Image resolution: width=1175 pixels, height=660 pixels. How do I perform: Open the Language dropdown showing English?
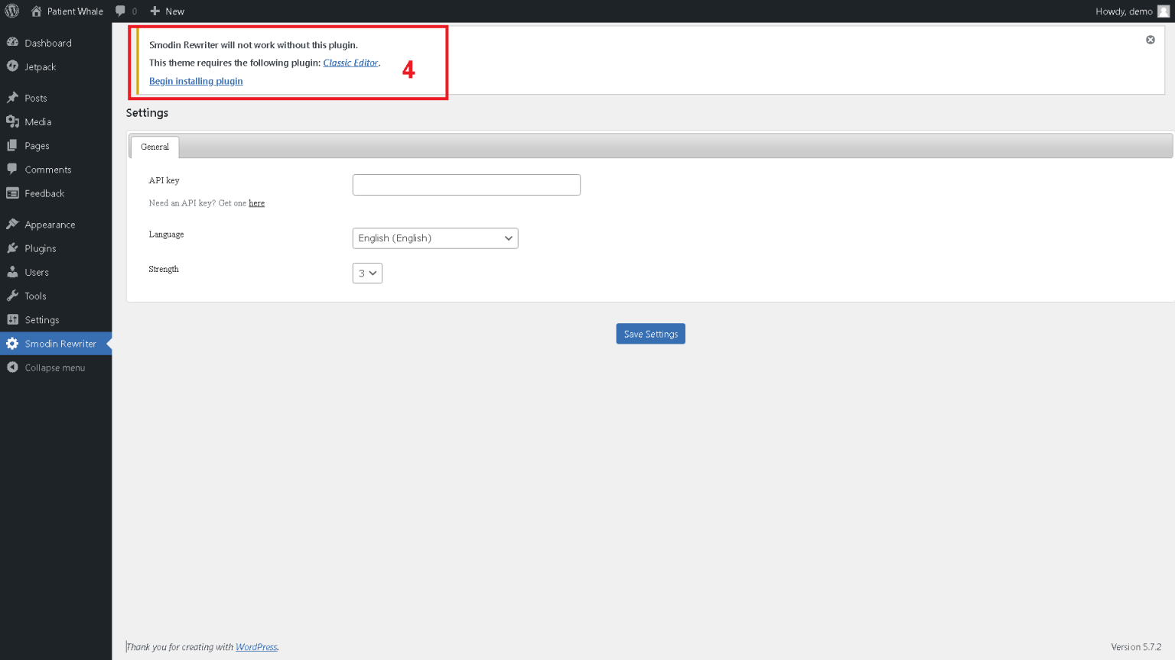[435, 238]
